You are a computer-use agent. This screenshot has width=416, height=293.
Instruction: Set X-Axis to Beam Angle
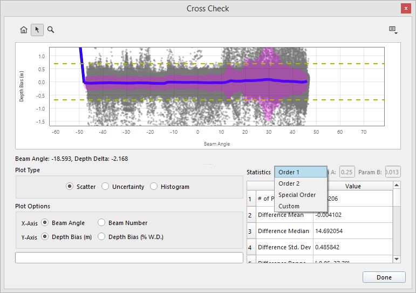[45, 223]
